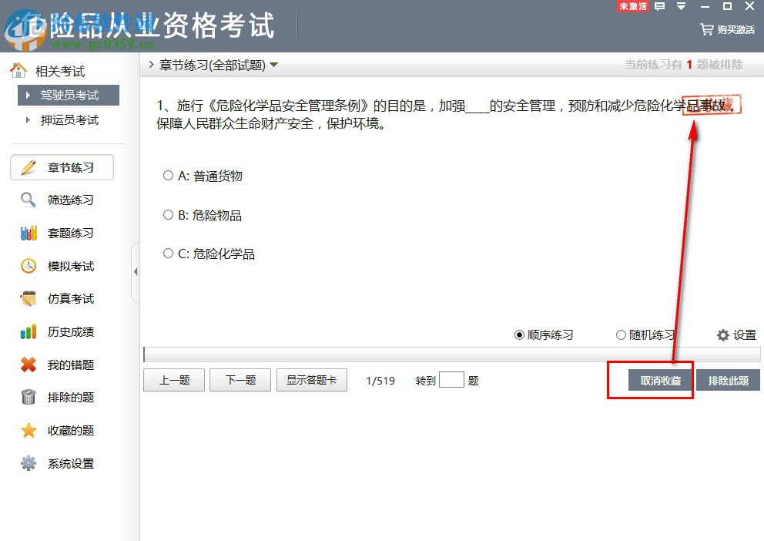
Task: Open 章节练习 chapter practice
Action: 64,167
